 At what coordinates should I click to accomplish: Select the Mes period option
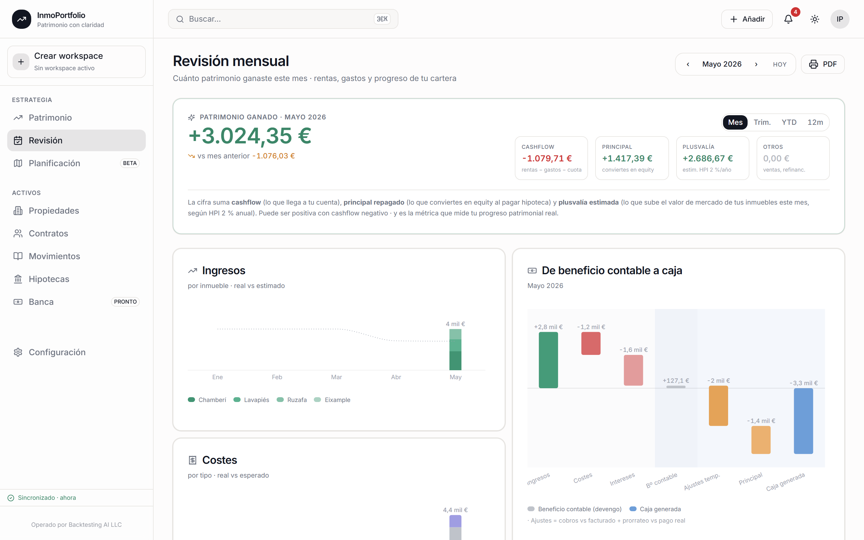coord(735,122)
